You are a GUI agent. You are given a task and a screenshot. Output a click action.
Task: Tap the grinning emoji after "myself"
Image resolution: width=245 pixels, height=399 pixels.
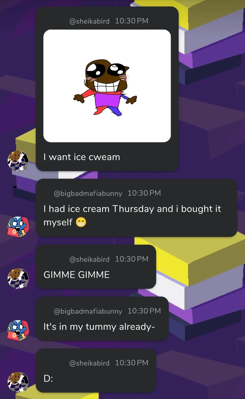[81, 222]
